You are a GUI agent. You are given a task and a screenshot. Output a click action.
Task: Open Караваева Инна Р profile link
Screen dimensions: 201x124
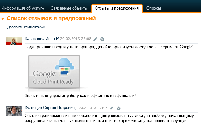coord(42,39)
